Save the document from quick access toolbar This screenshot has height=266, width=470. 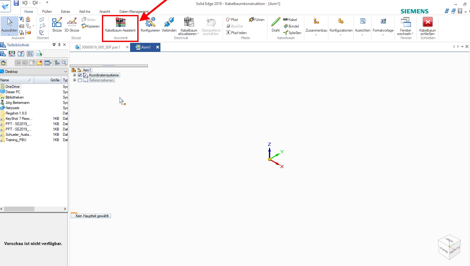(16, 3)
